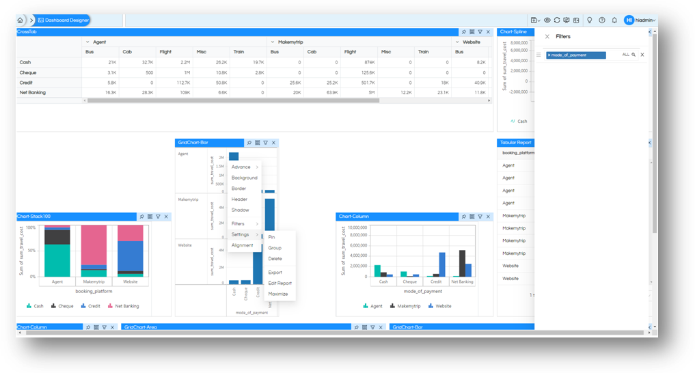Open the filter funnel in CrossTab header
Image resolution: width=695 pixels, height=373 pixels.
pos(480,32)
